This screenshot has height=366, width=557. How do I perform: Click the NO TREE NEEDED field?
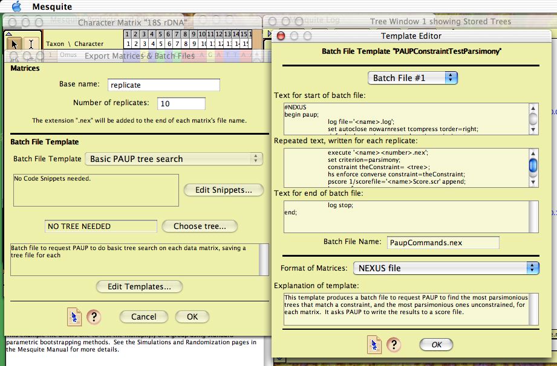pyautogui.click(x=101, y=226)
